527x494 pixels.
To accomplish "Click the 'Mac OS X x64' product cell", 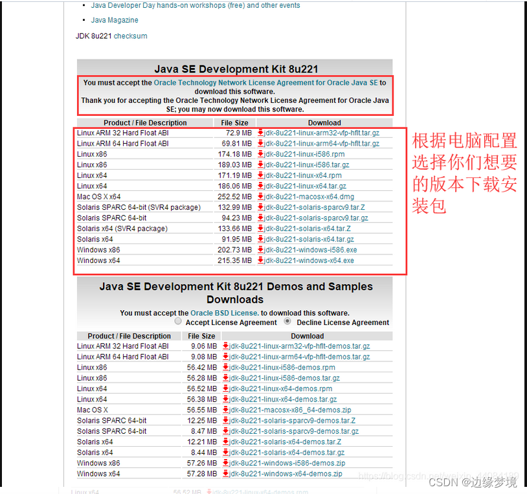I will [x=99, y=197].
